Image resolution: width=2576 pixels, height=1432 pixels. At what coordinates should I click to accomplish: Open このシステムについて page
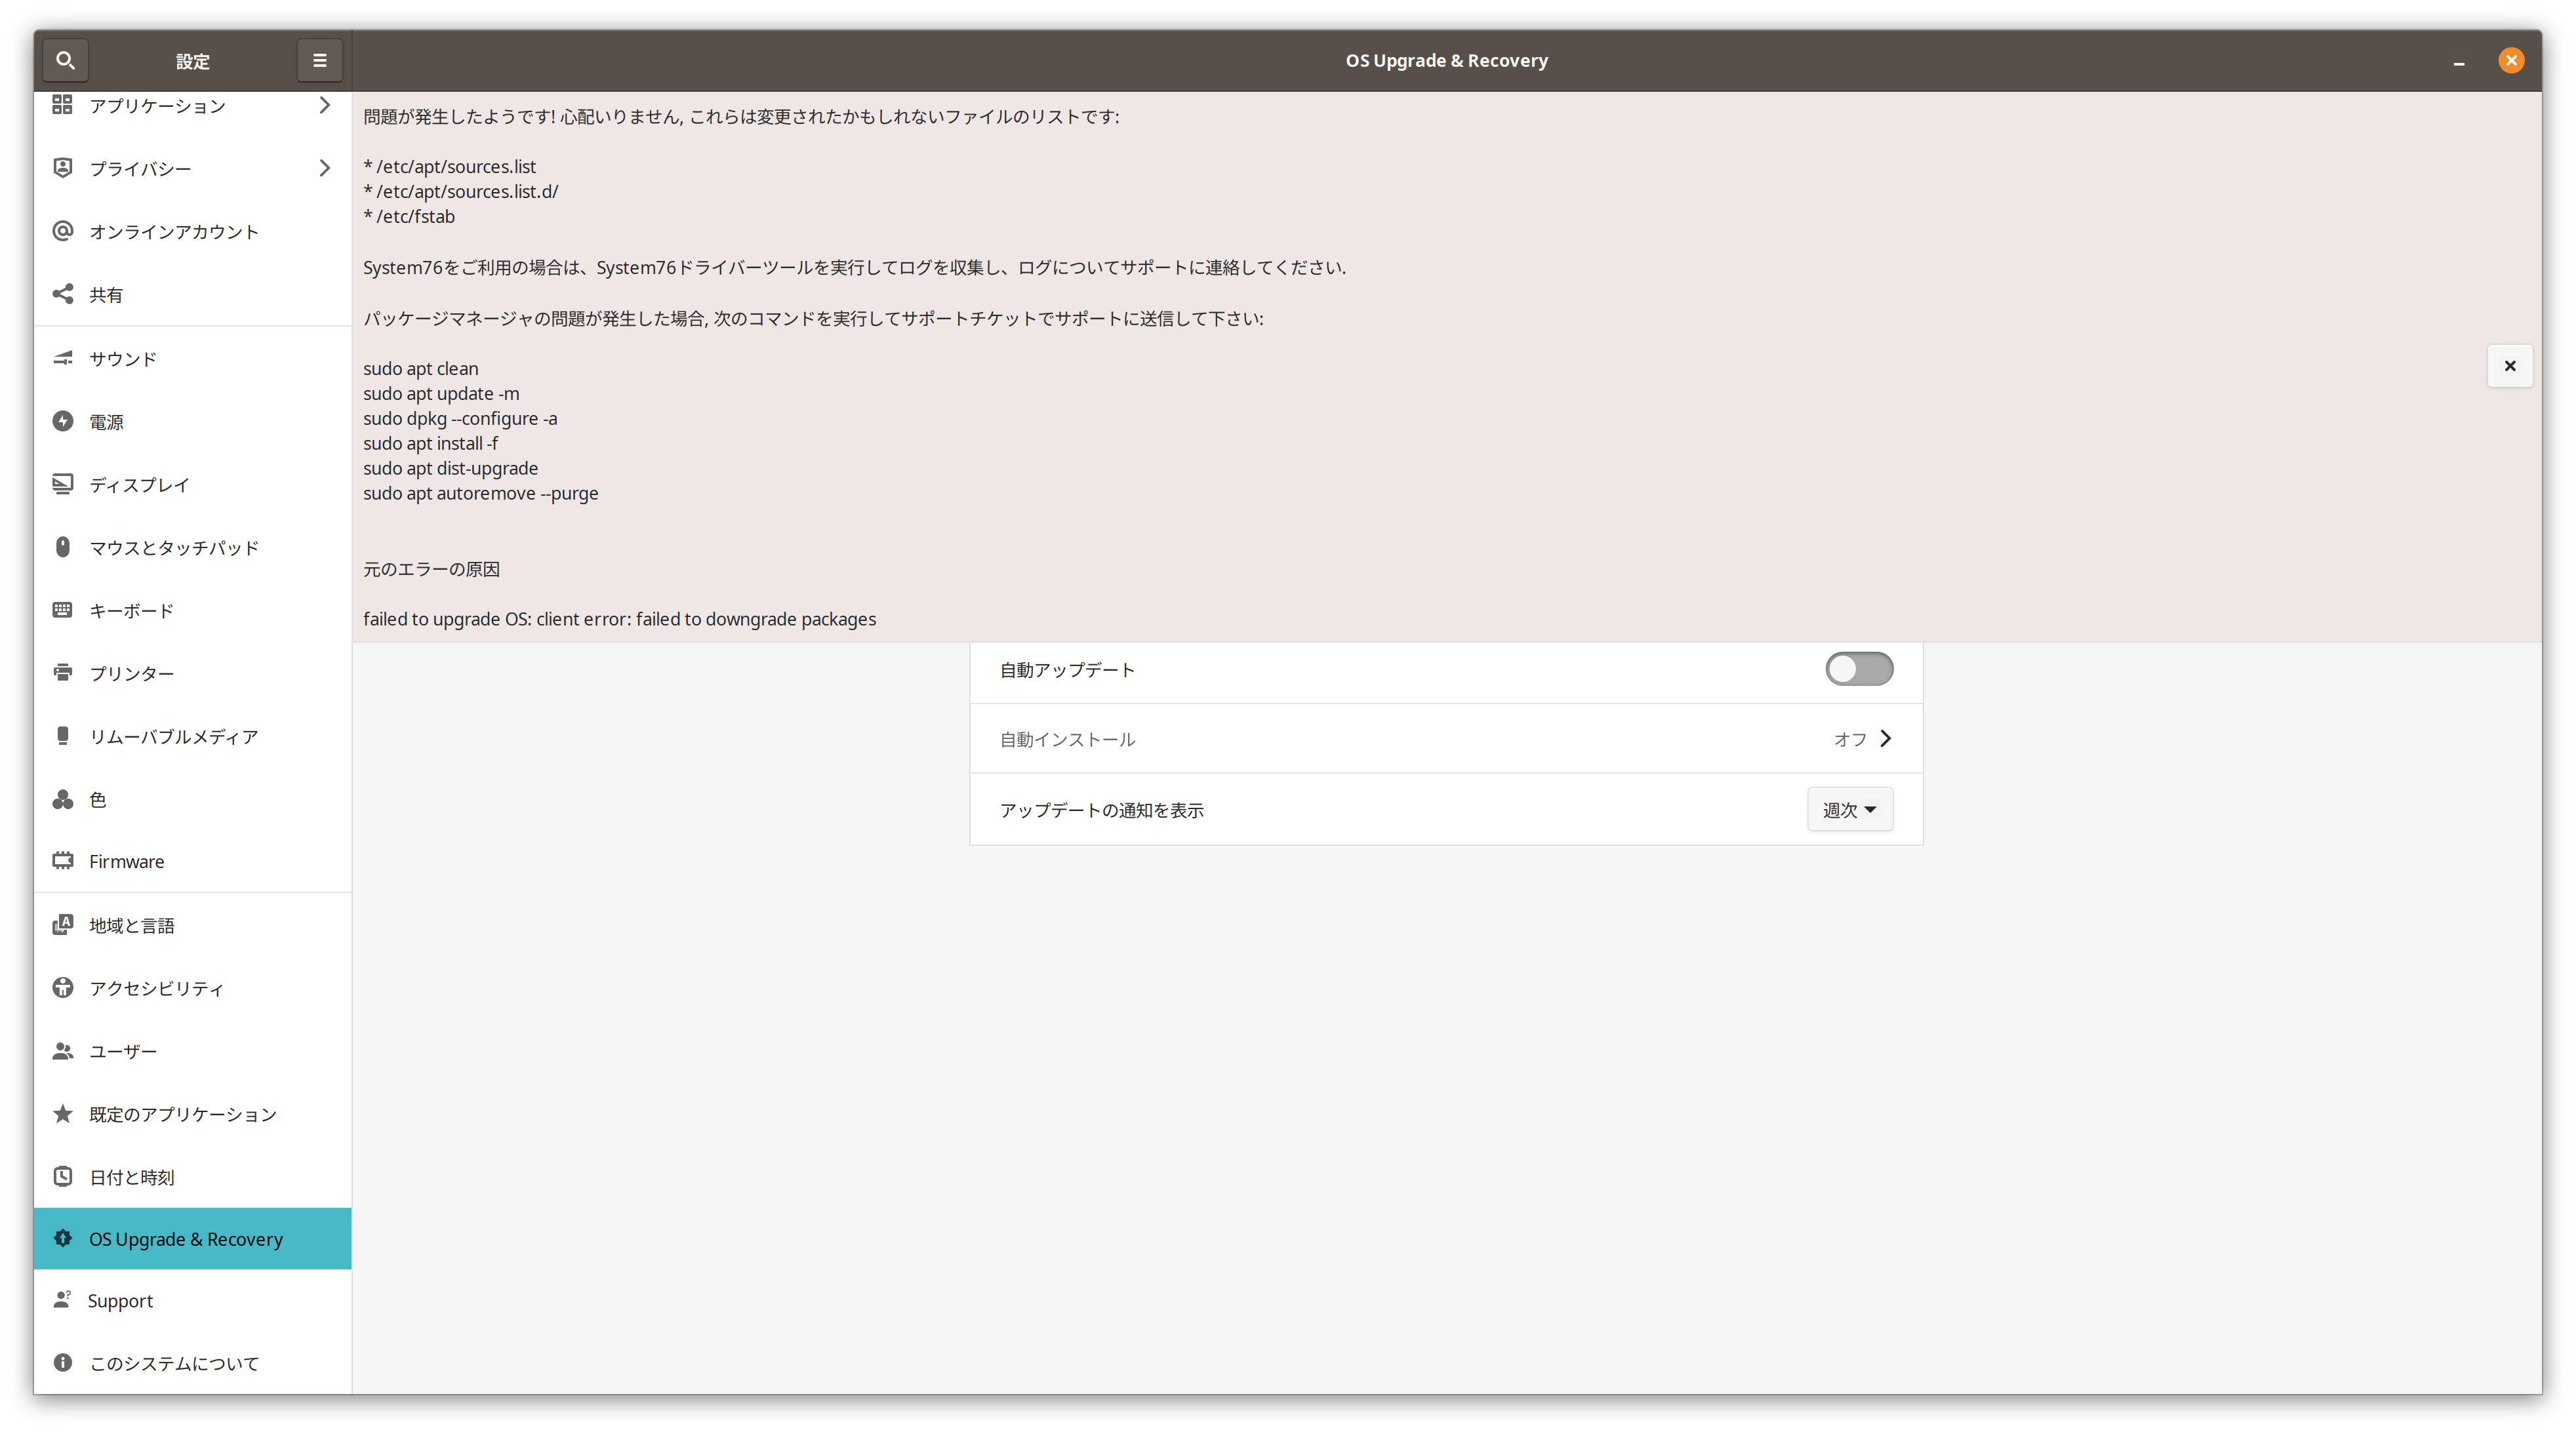click(x=174, y=1364)
